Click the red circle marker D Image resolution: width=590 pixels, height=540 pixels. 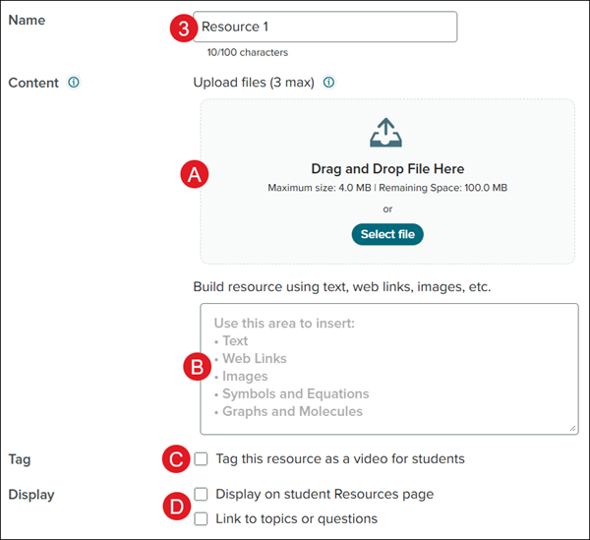176,507
